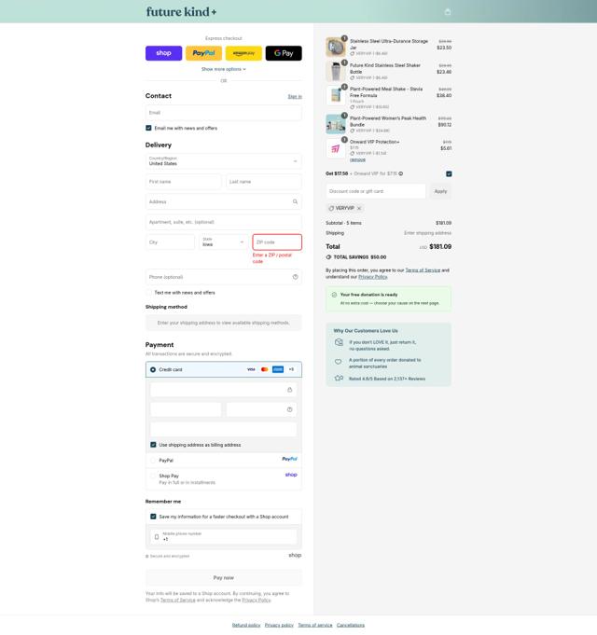Toggle Email me with news and offers

coord(148,128)
